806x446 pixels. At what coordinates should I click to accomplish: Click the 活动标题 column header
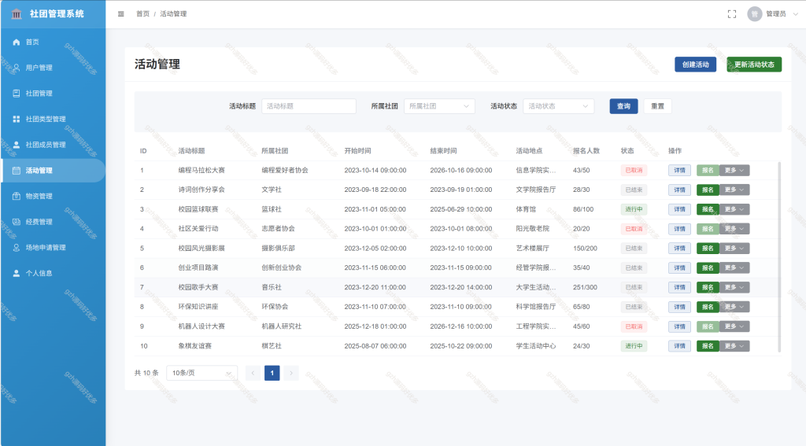pyautogui.click(x=192, y=151)
